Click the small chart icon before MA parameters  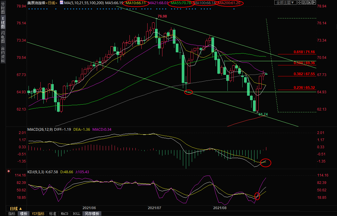click(61, 3)
